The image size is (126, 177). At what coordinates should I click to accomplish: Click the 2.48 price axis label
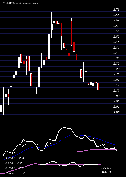(x=116, y=42)
